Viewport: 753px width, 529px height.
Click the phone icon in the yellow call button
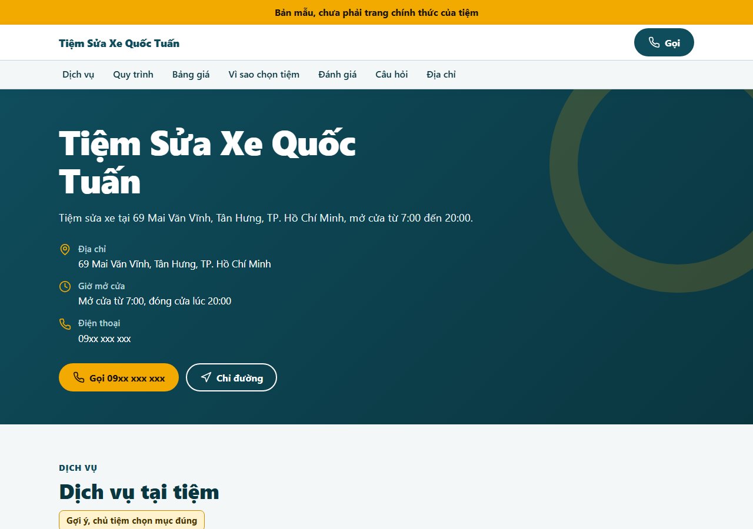click(x=79, y=377)
